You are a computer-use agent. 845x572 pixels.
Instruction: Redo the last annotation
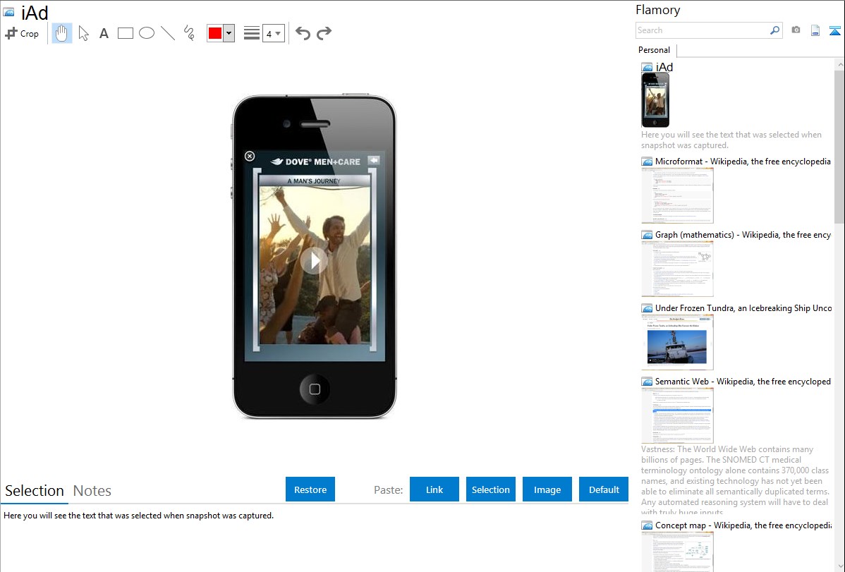click(324, 33)
